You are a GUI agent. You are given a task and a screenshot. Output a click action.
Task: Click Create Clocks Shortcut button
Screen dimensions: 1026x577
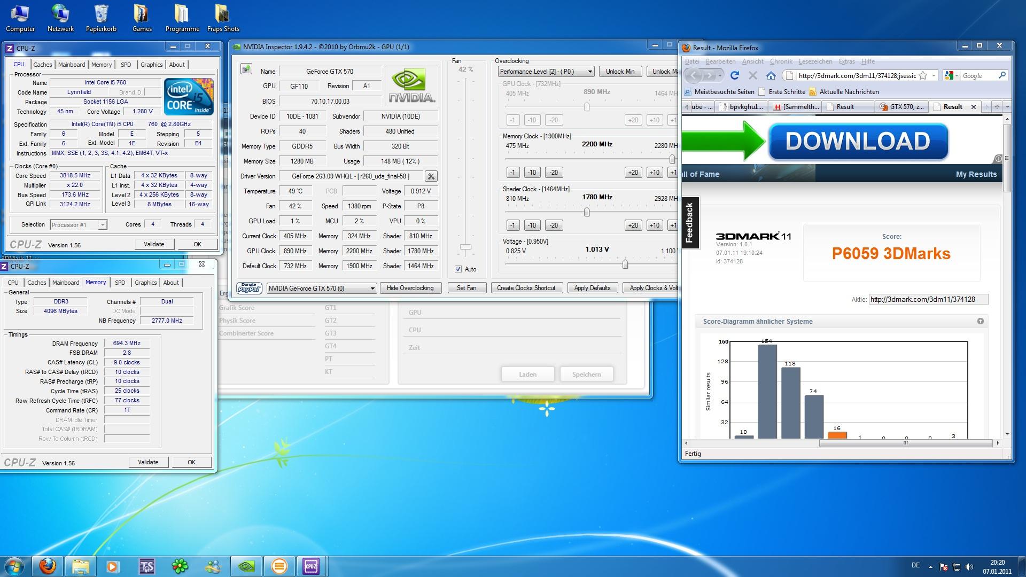(526, 288)
